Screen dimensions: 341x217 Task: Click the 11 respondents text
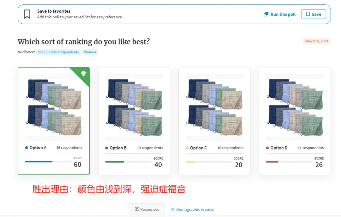tap(311, 148)
